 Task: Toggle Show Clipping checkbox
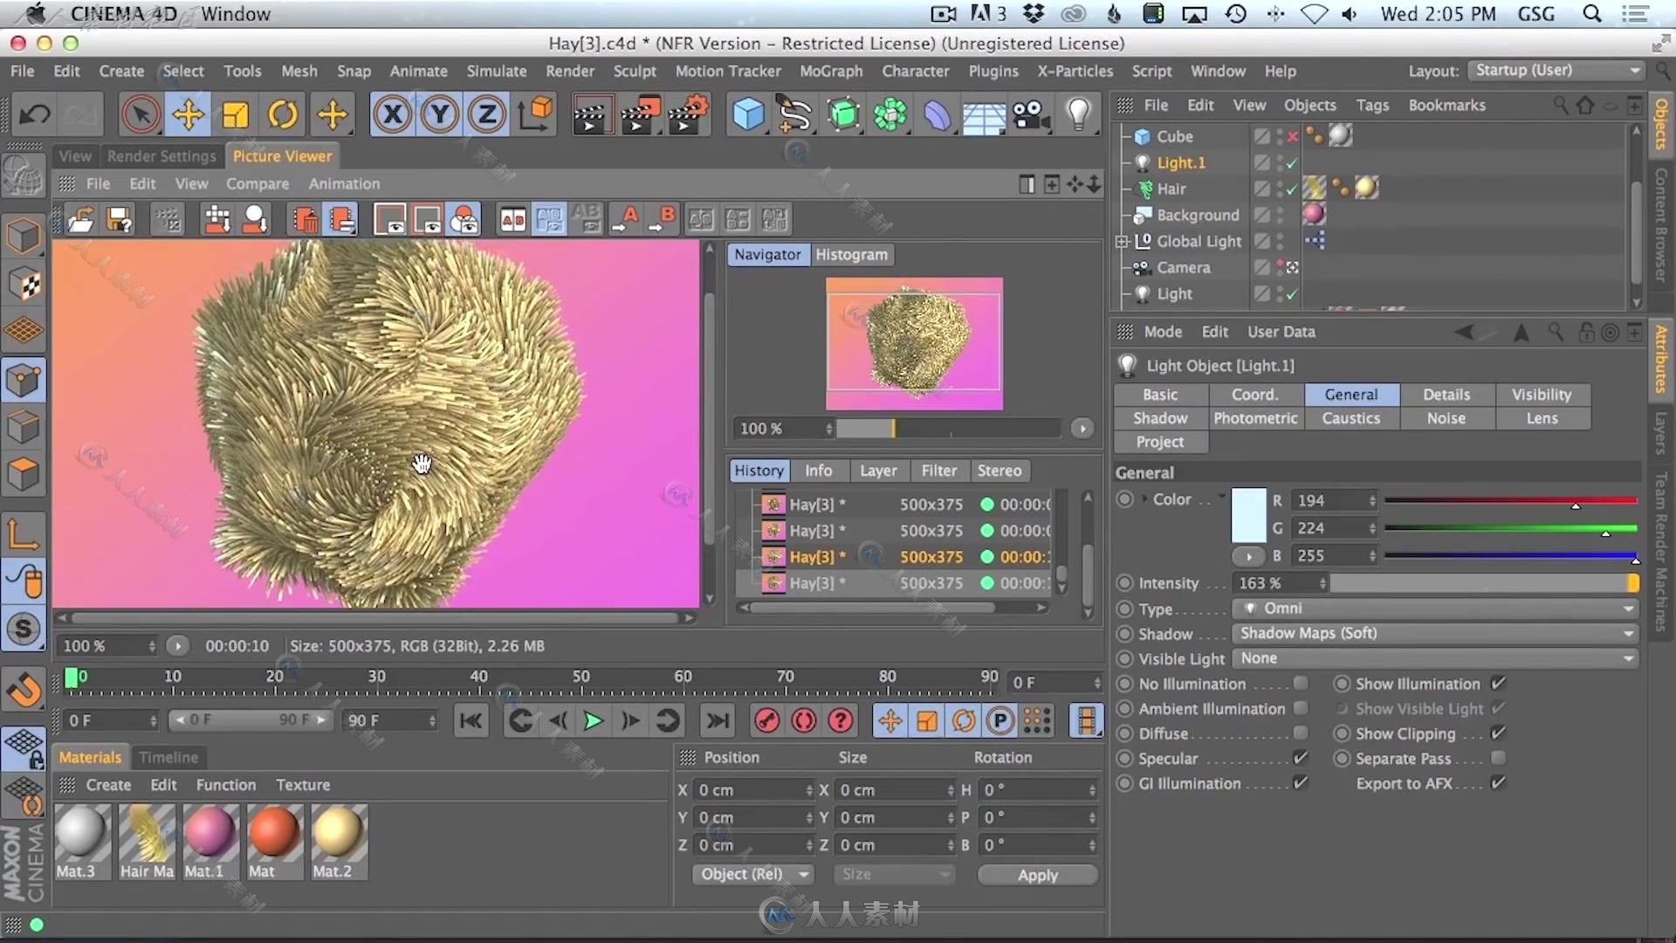tap(1498, 733)
